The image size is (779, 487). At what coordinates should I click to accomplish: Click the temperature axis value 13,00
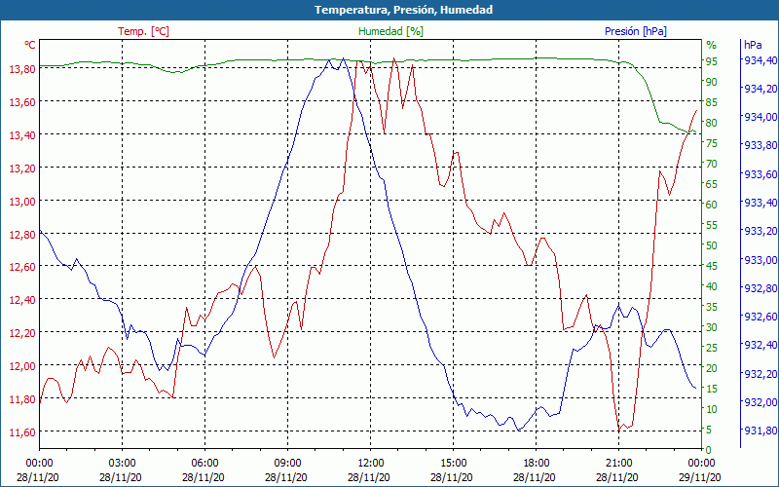point(22,202)
